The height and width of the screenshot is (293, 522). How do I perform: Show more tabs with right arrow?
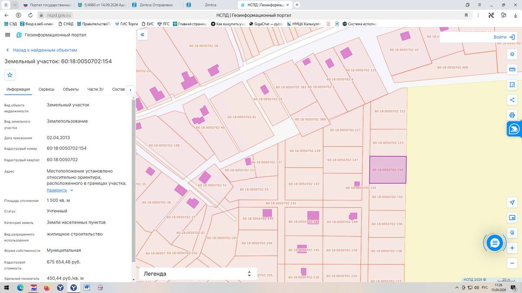coord(130,90)
